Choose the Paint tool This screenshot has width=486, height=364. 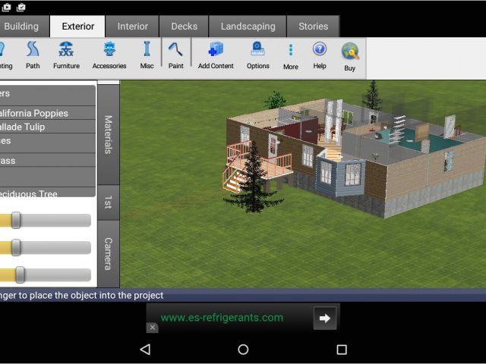175,55
